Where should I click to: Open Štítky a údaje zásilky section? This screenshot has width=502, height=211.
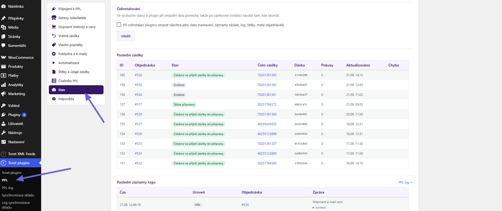tap(76, 72)
